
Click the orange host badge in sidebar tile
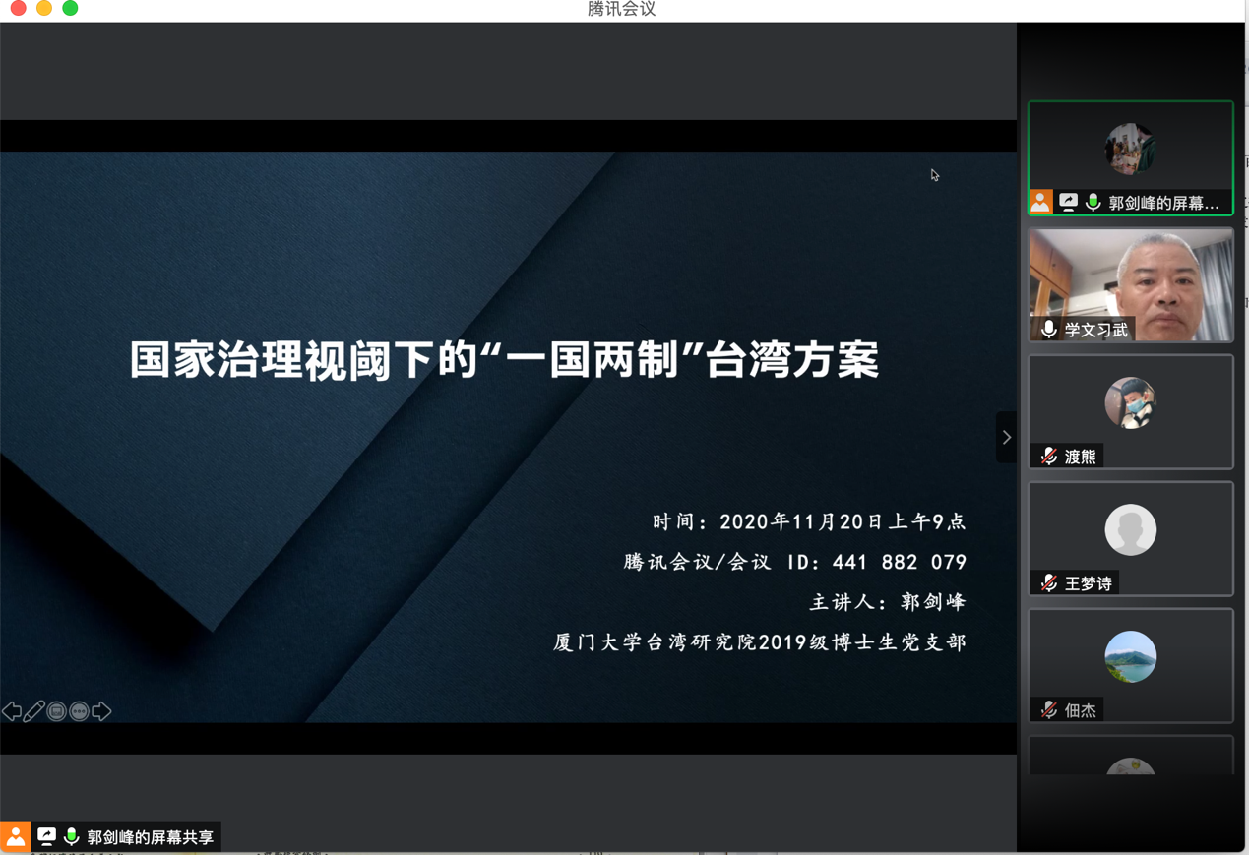point(1040,203)
